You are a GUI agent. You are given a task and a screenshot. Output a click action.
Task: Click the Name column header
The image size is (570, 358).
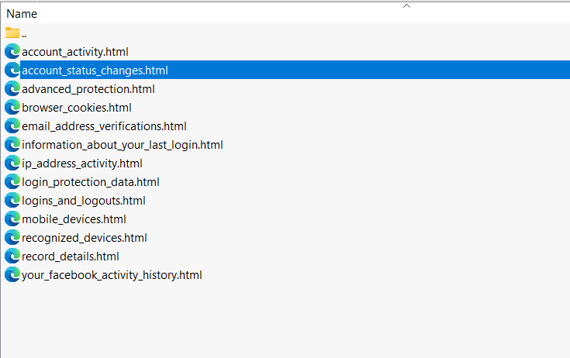tap(22, 14)
